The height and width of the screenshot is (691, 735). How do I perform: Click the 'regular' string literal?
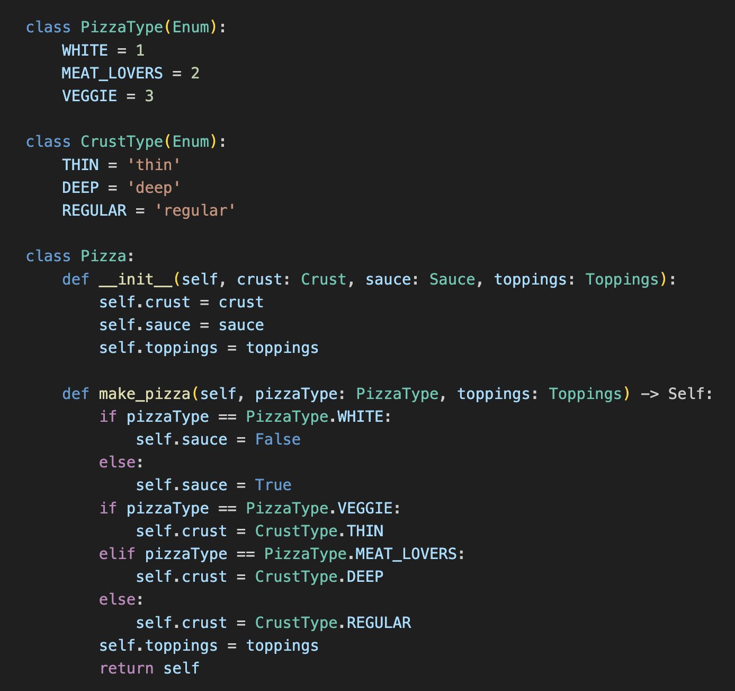pyautogui.click(x=195, y=210)
